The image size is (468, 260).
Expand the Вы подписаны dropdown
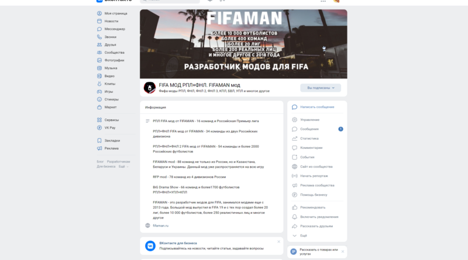pyautogui.click(x=321, y=88)
